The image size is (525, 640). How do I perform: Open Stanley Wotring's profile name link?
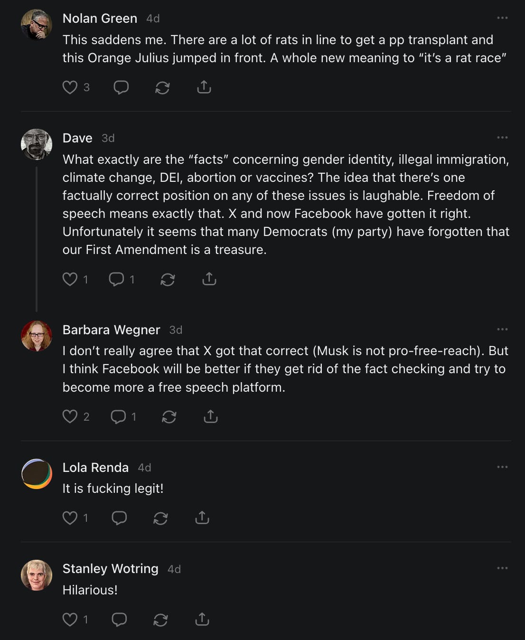[x=110, y=569]
